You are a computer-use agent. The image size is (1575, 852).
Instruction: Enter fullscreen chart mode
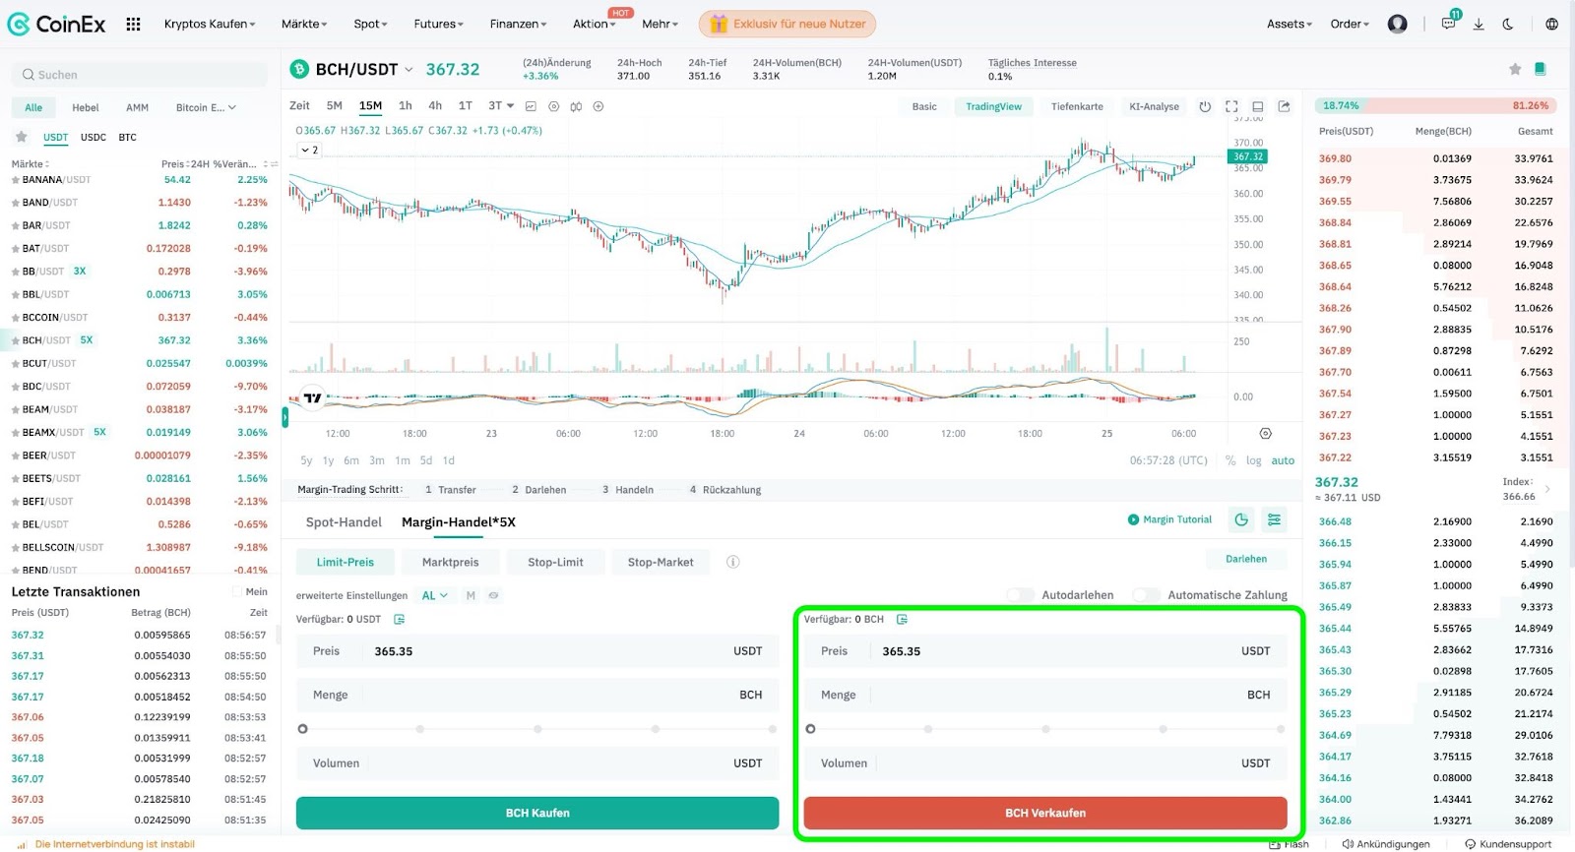[1231, 106]
